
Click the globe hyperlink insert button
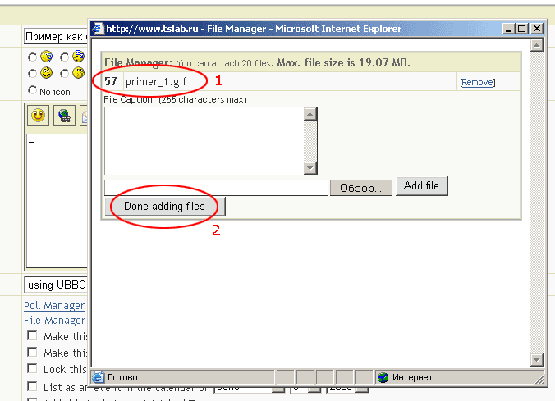point(64,116)
